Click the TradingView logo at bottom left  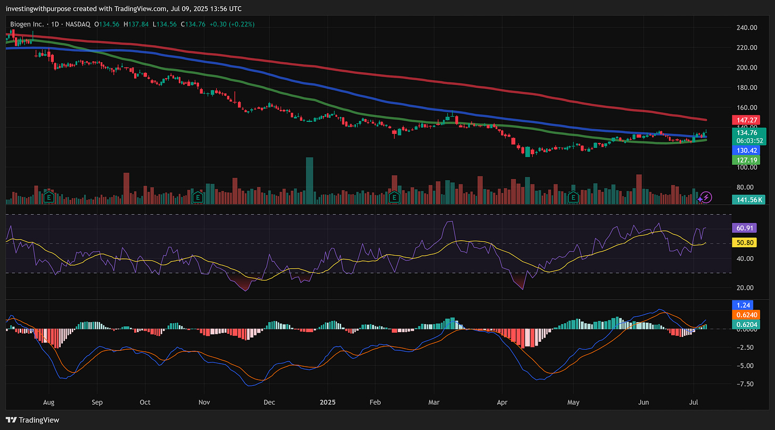[32, 420]
